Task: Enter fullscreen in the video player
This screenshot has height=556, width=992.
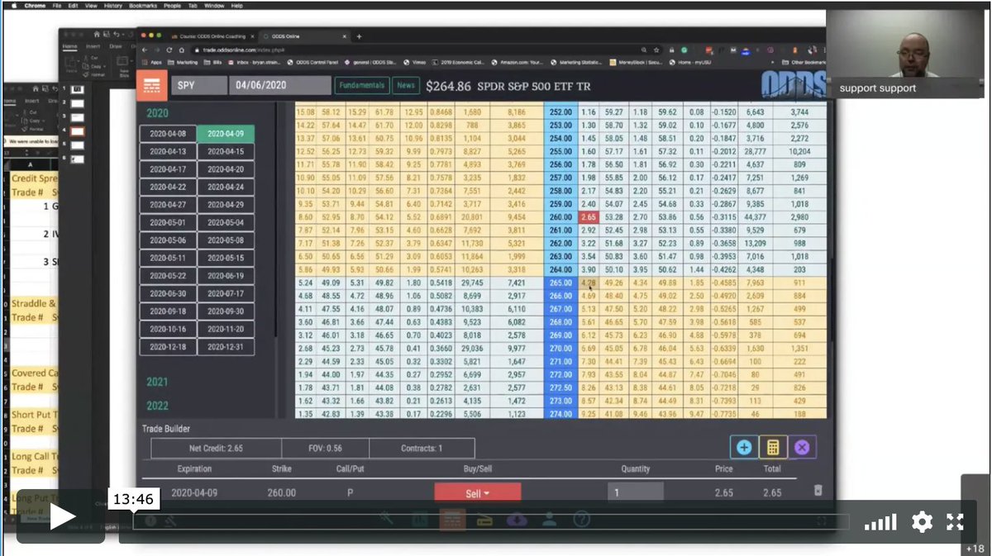Action: (x=955, y=521)
